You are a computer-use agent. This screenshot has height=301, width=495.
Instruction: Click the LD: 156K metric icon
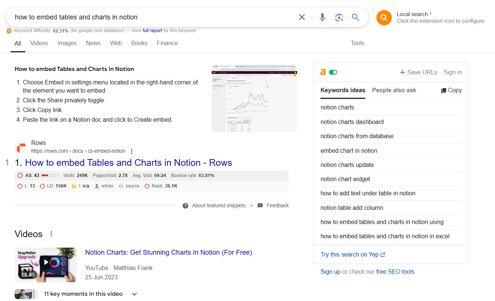click(43, 186)
